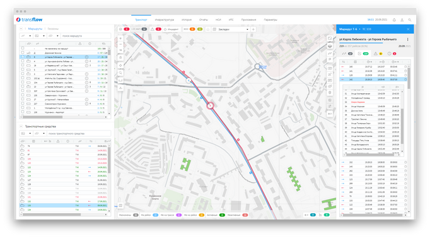Open the Закладки bookmarks dropdown
Screen dimensions: 430x239
[x=231, y=29]
